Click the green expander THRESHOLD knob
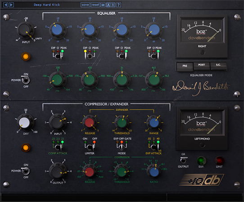 point(122,123)
